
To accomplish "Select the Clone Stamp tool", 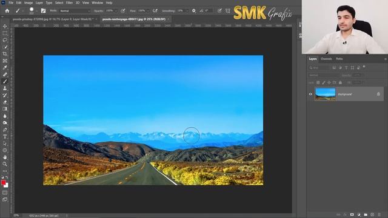I will click(5, 88).
